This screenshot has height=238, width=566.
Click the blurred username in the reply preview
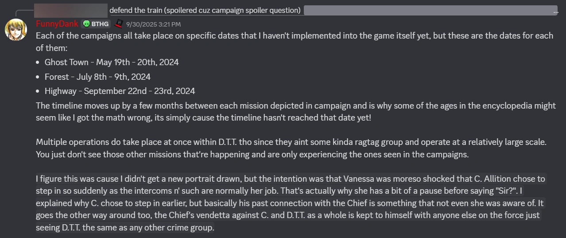[71, 10]
